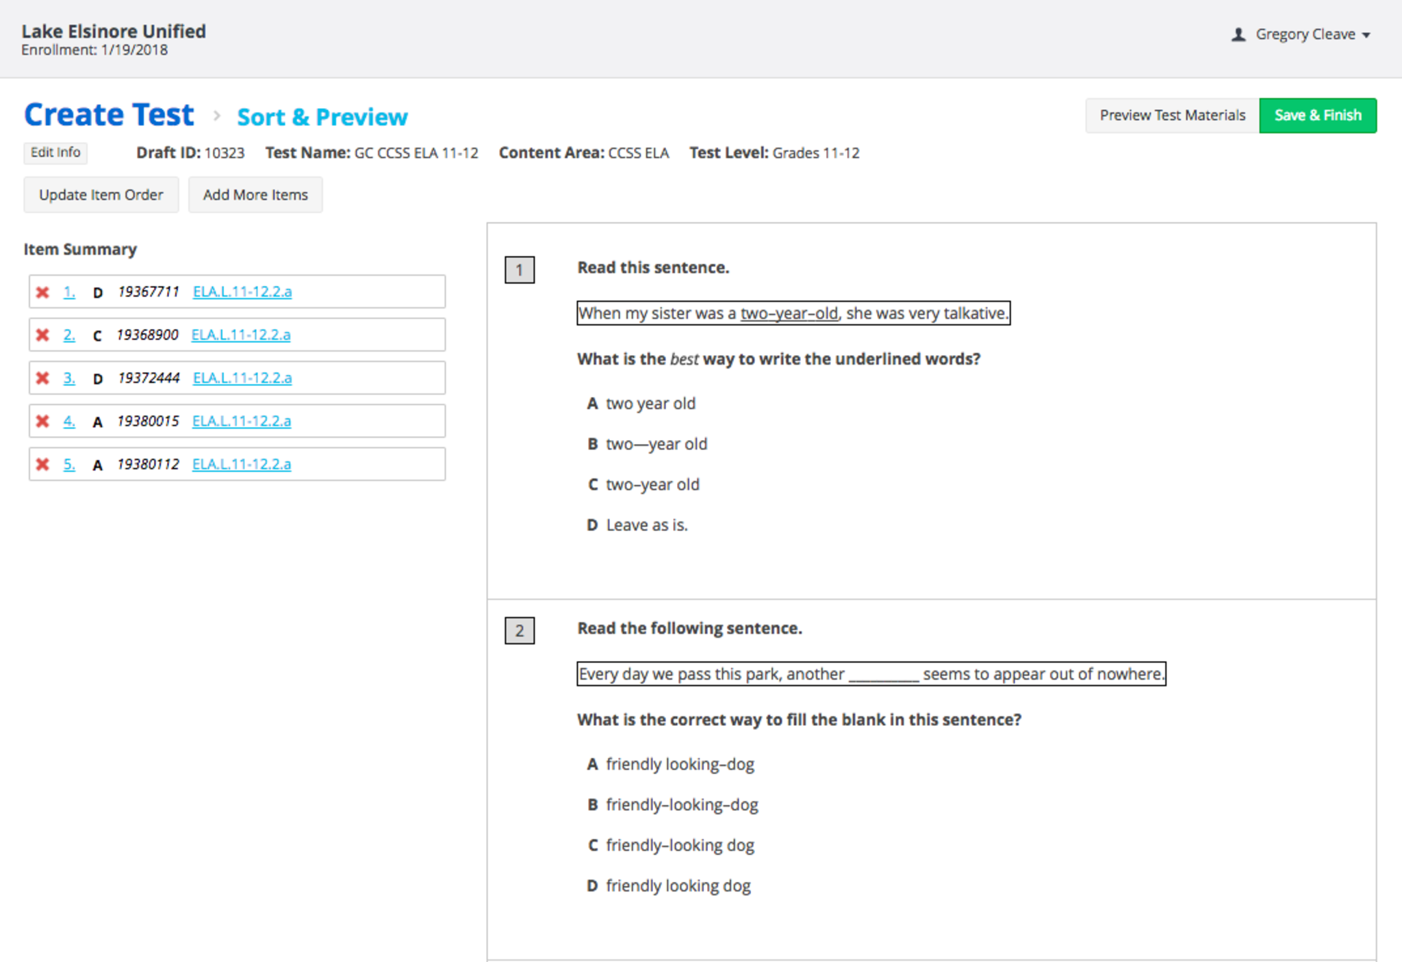The height and width of the screenshot is (962, 1402).
Task: Click question 1 number box
Action: click(x=519, y=270)
